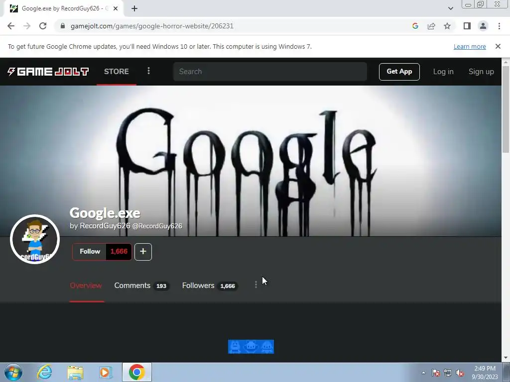Screen dimensions: 510x382
Task: Focus the Search field
Action: click(270, 72)
